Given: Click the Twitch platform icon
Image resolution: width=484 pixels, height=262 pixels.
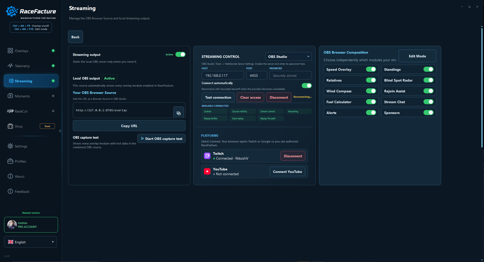Looking at the screenshot, I should [x=207, y=156].
